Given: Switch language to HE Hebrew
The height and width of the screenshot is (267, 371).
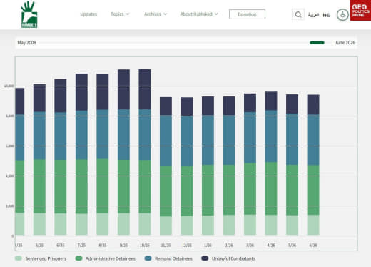Looking at the screenshot, I should click(x=326, y=15).
